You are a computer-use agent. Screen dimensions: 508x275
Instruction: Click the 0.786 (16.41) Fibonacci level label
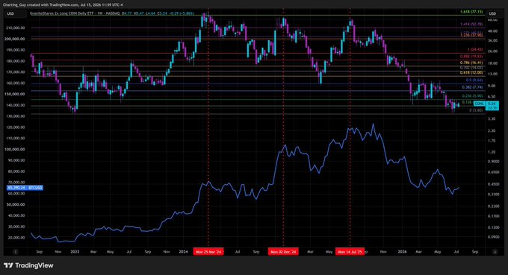pyautogui.click(x=471, y=63)
